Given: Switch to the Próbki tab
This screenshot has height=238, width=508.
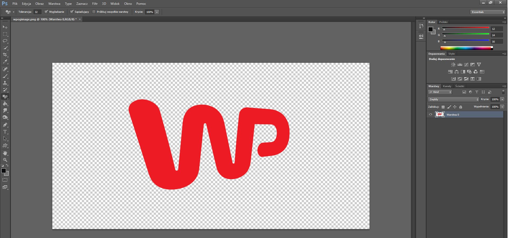Looking at the screenshot, I should pos(443,22).
